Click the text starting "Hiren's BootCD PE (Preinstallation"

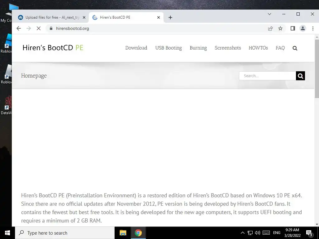click(x=162, y=208)
